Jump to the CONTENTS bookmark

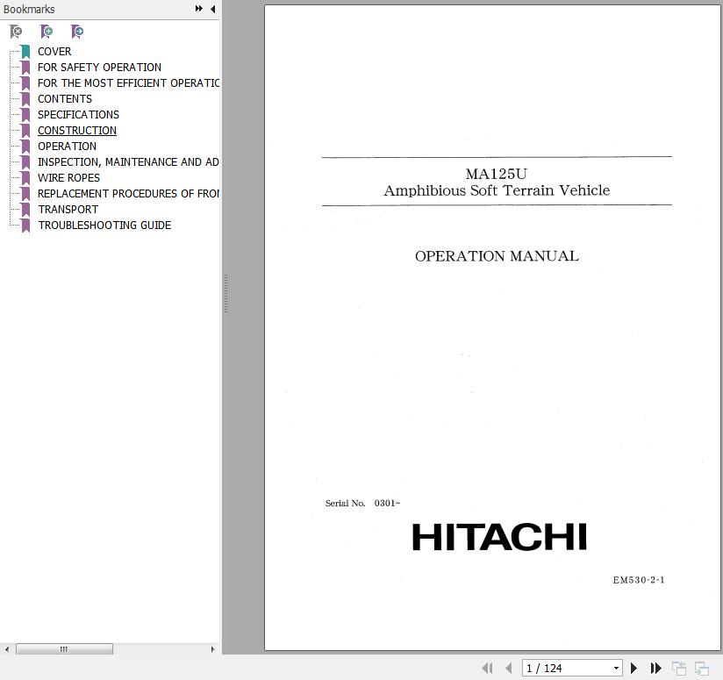65,98
